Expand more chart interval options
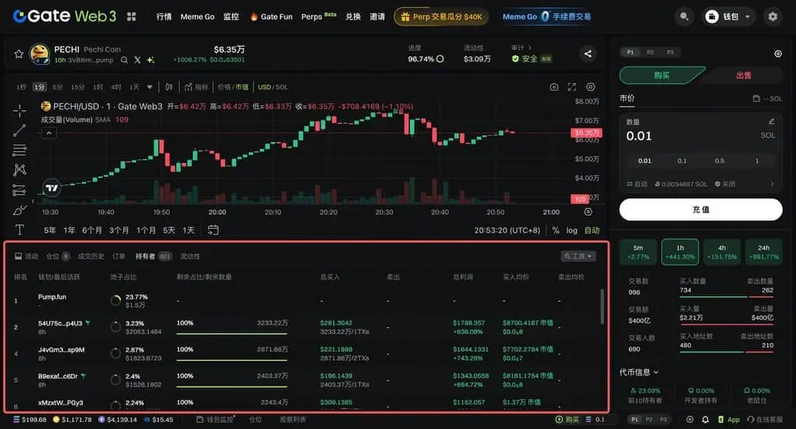 (x=150, y=87)
